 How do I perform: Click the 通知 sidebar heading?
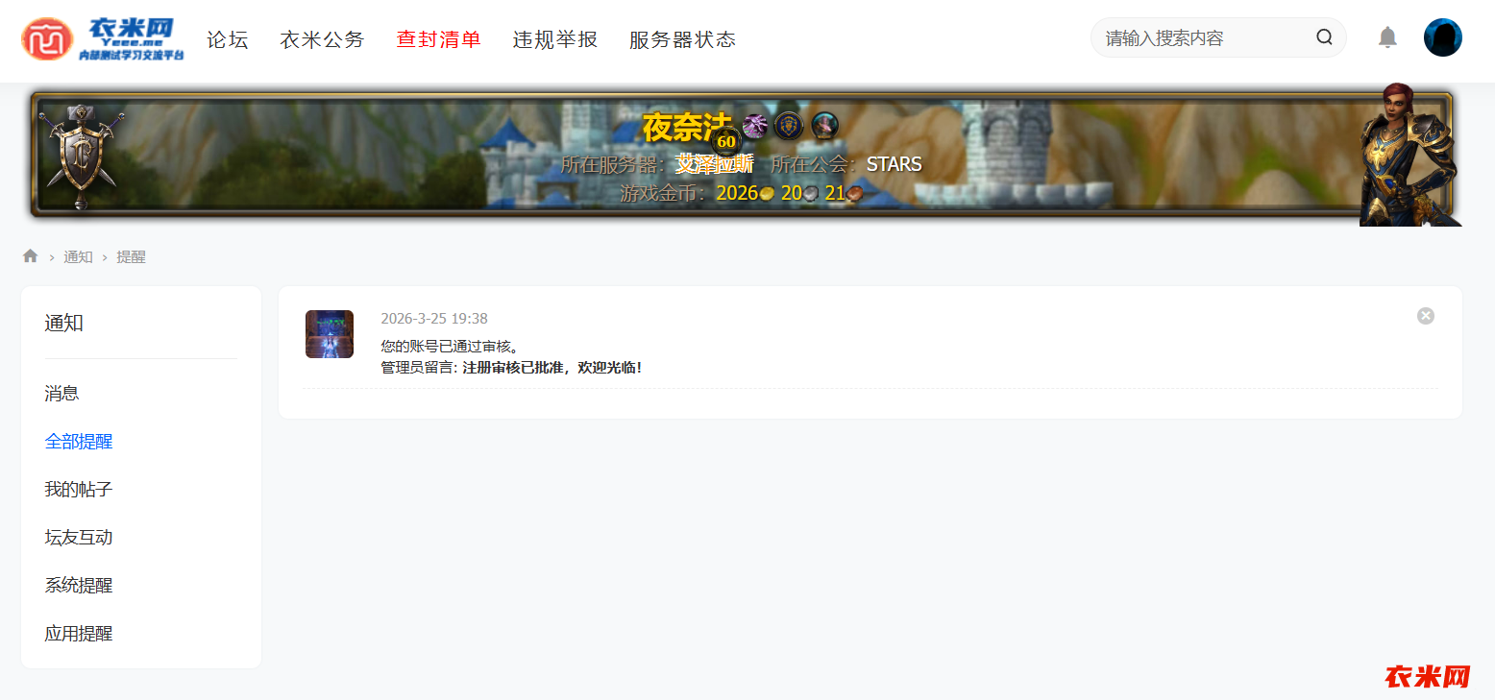coord(63,323)
